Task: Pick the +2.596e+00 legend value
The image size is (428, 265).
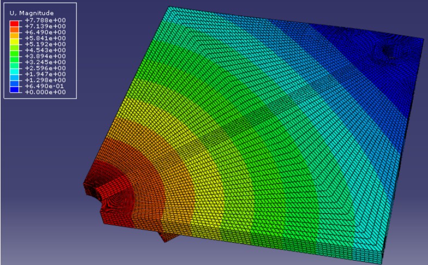Action: [x=45, y=68]
